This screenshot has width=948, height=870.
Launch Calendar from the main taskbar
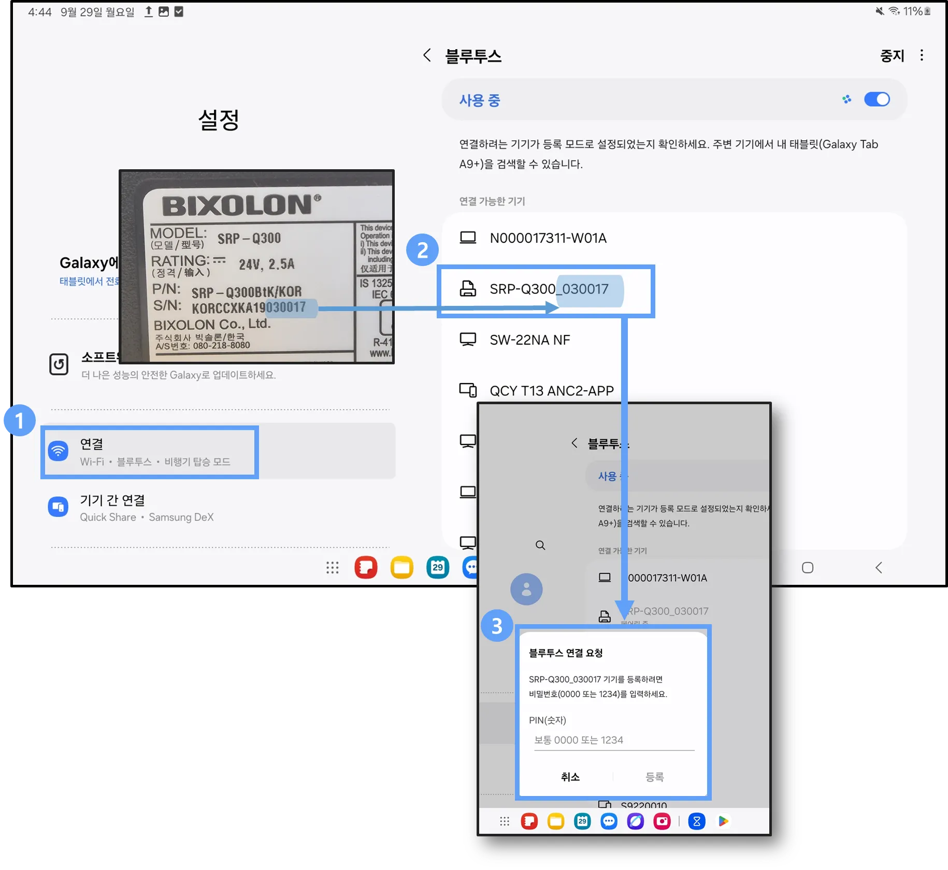pyautogui.click(x=438, y=568)
